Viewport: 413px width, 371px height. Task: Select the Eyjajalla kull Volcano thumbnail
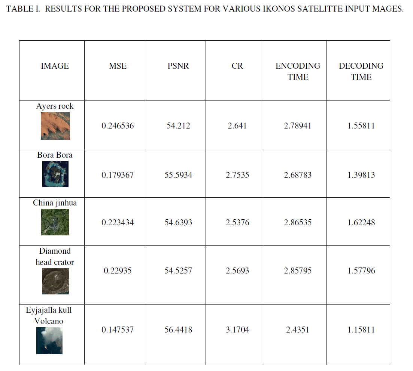pyautogui.click(x=49, y=340)
